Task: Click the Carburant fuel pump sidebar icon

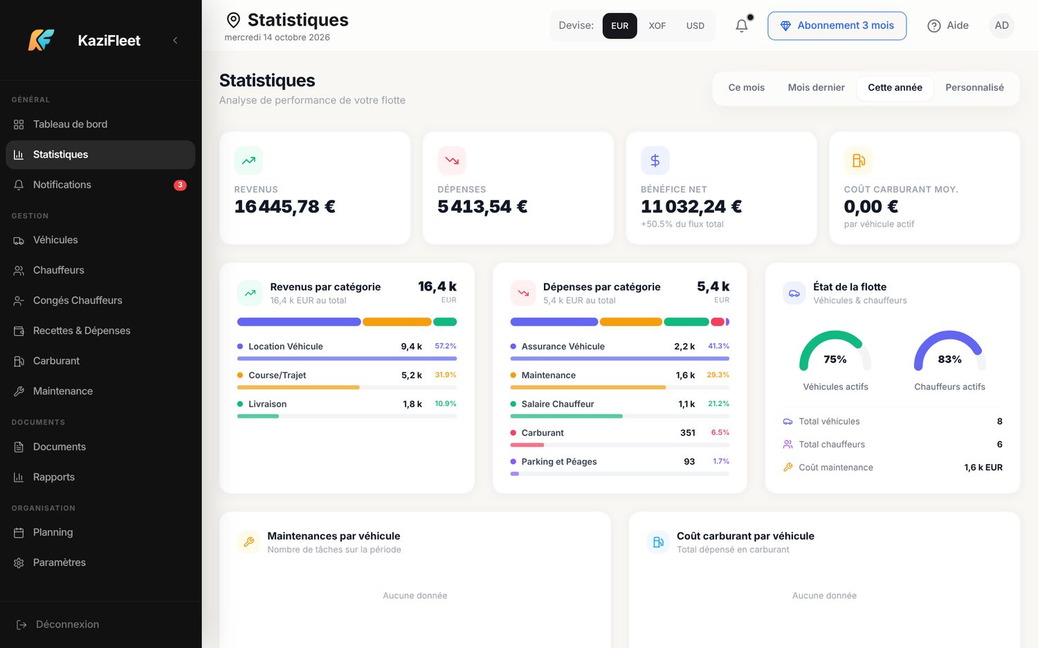Action: (19, 361)
